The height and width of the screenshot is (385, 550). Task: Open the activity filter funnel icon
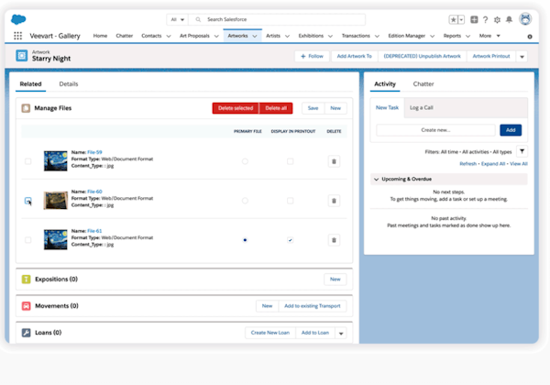coord(522,151)
